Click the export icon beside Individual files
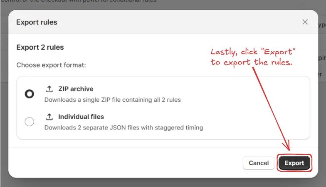The width and height of the screenshot is (326, 187). pos(49,117)
